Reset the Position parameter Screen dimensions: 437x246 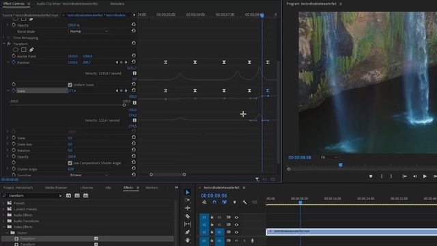(134, 62)
